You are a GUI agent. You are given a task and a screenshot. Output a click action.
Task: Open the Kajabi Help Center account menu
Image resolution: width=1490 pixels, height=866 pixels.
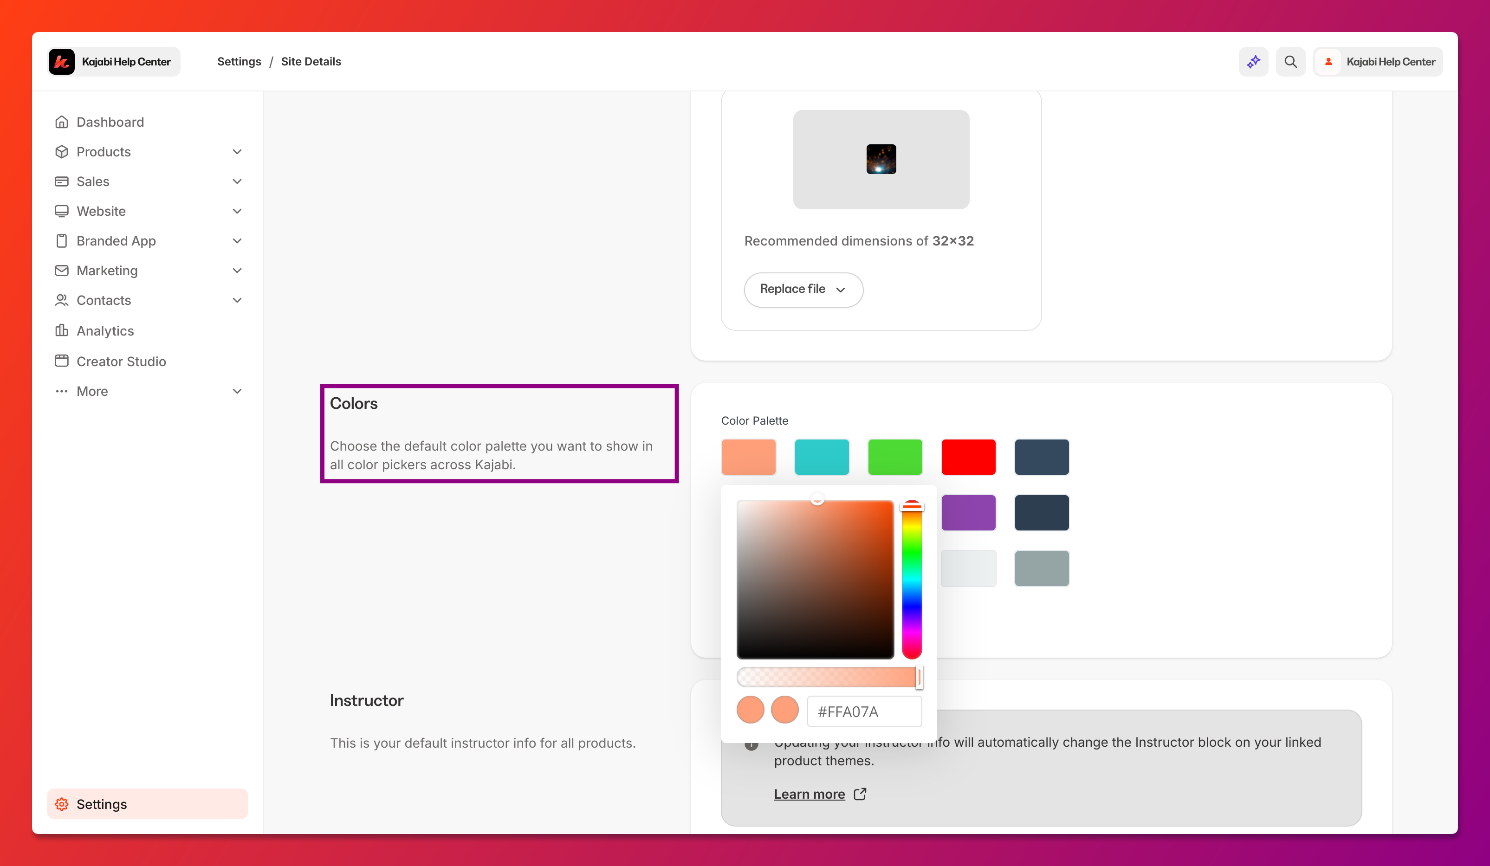(x=1378, y=61)
